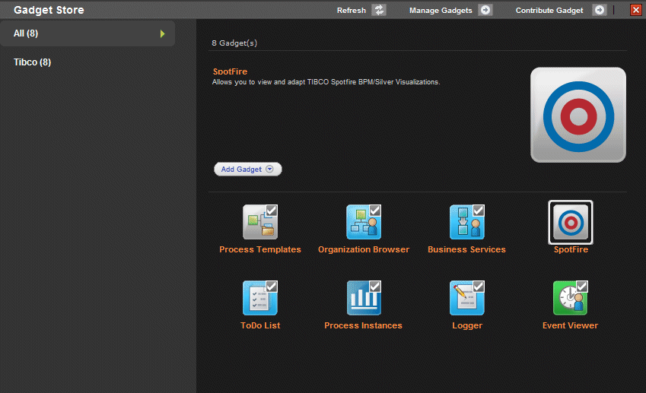Viewport: 646px width, 393px height.
Task: Click the Logger label
Action: 466,325
